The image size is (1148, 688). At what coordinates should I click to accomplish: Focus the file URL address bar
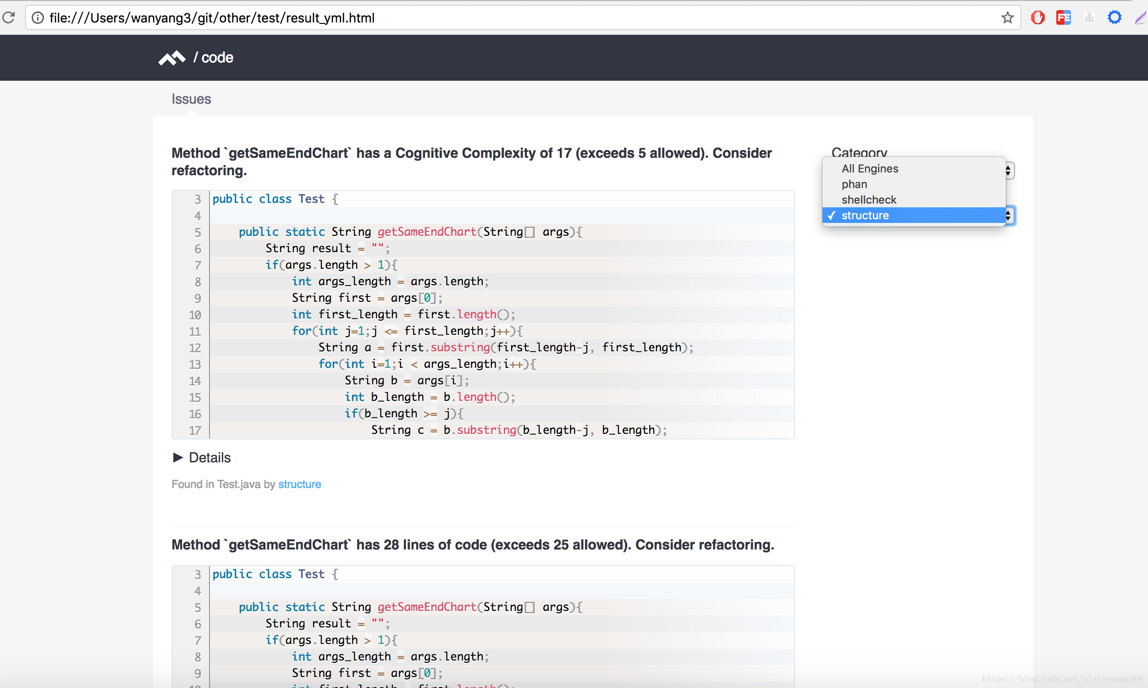point(524,17)
